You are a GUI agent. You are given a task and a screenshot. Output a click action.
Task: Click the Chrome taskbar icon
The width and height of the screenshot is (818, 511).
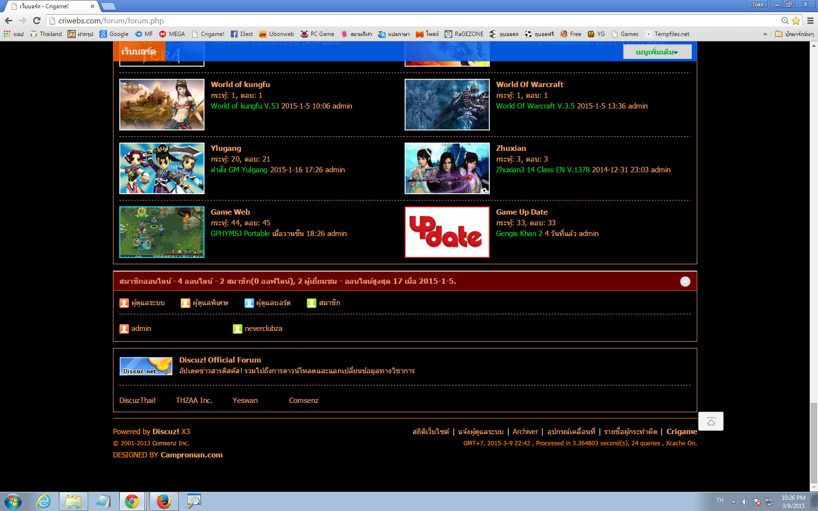[132, 501]
